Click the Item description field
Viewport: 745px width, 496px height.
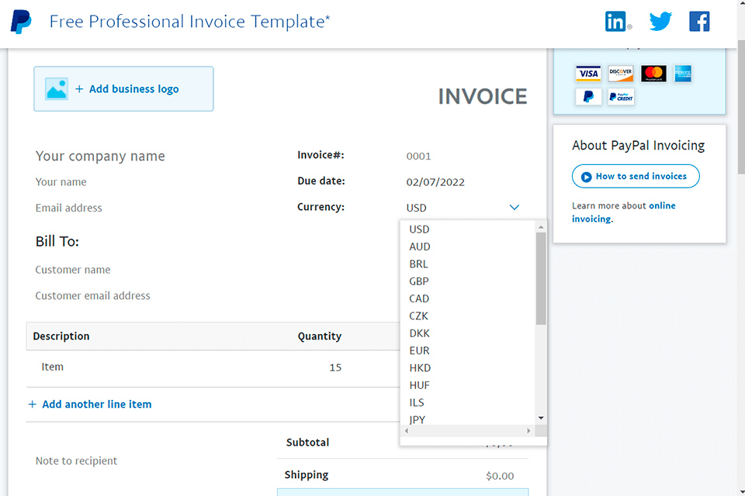[x=52, y=367]
